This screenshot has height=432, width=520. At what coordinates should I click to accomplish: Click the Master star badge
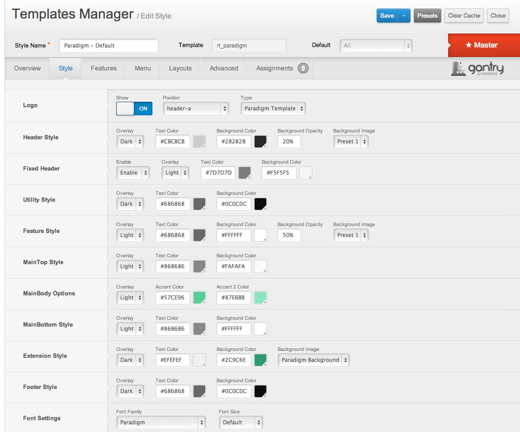(x=484, y=45)
